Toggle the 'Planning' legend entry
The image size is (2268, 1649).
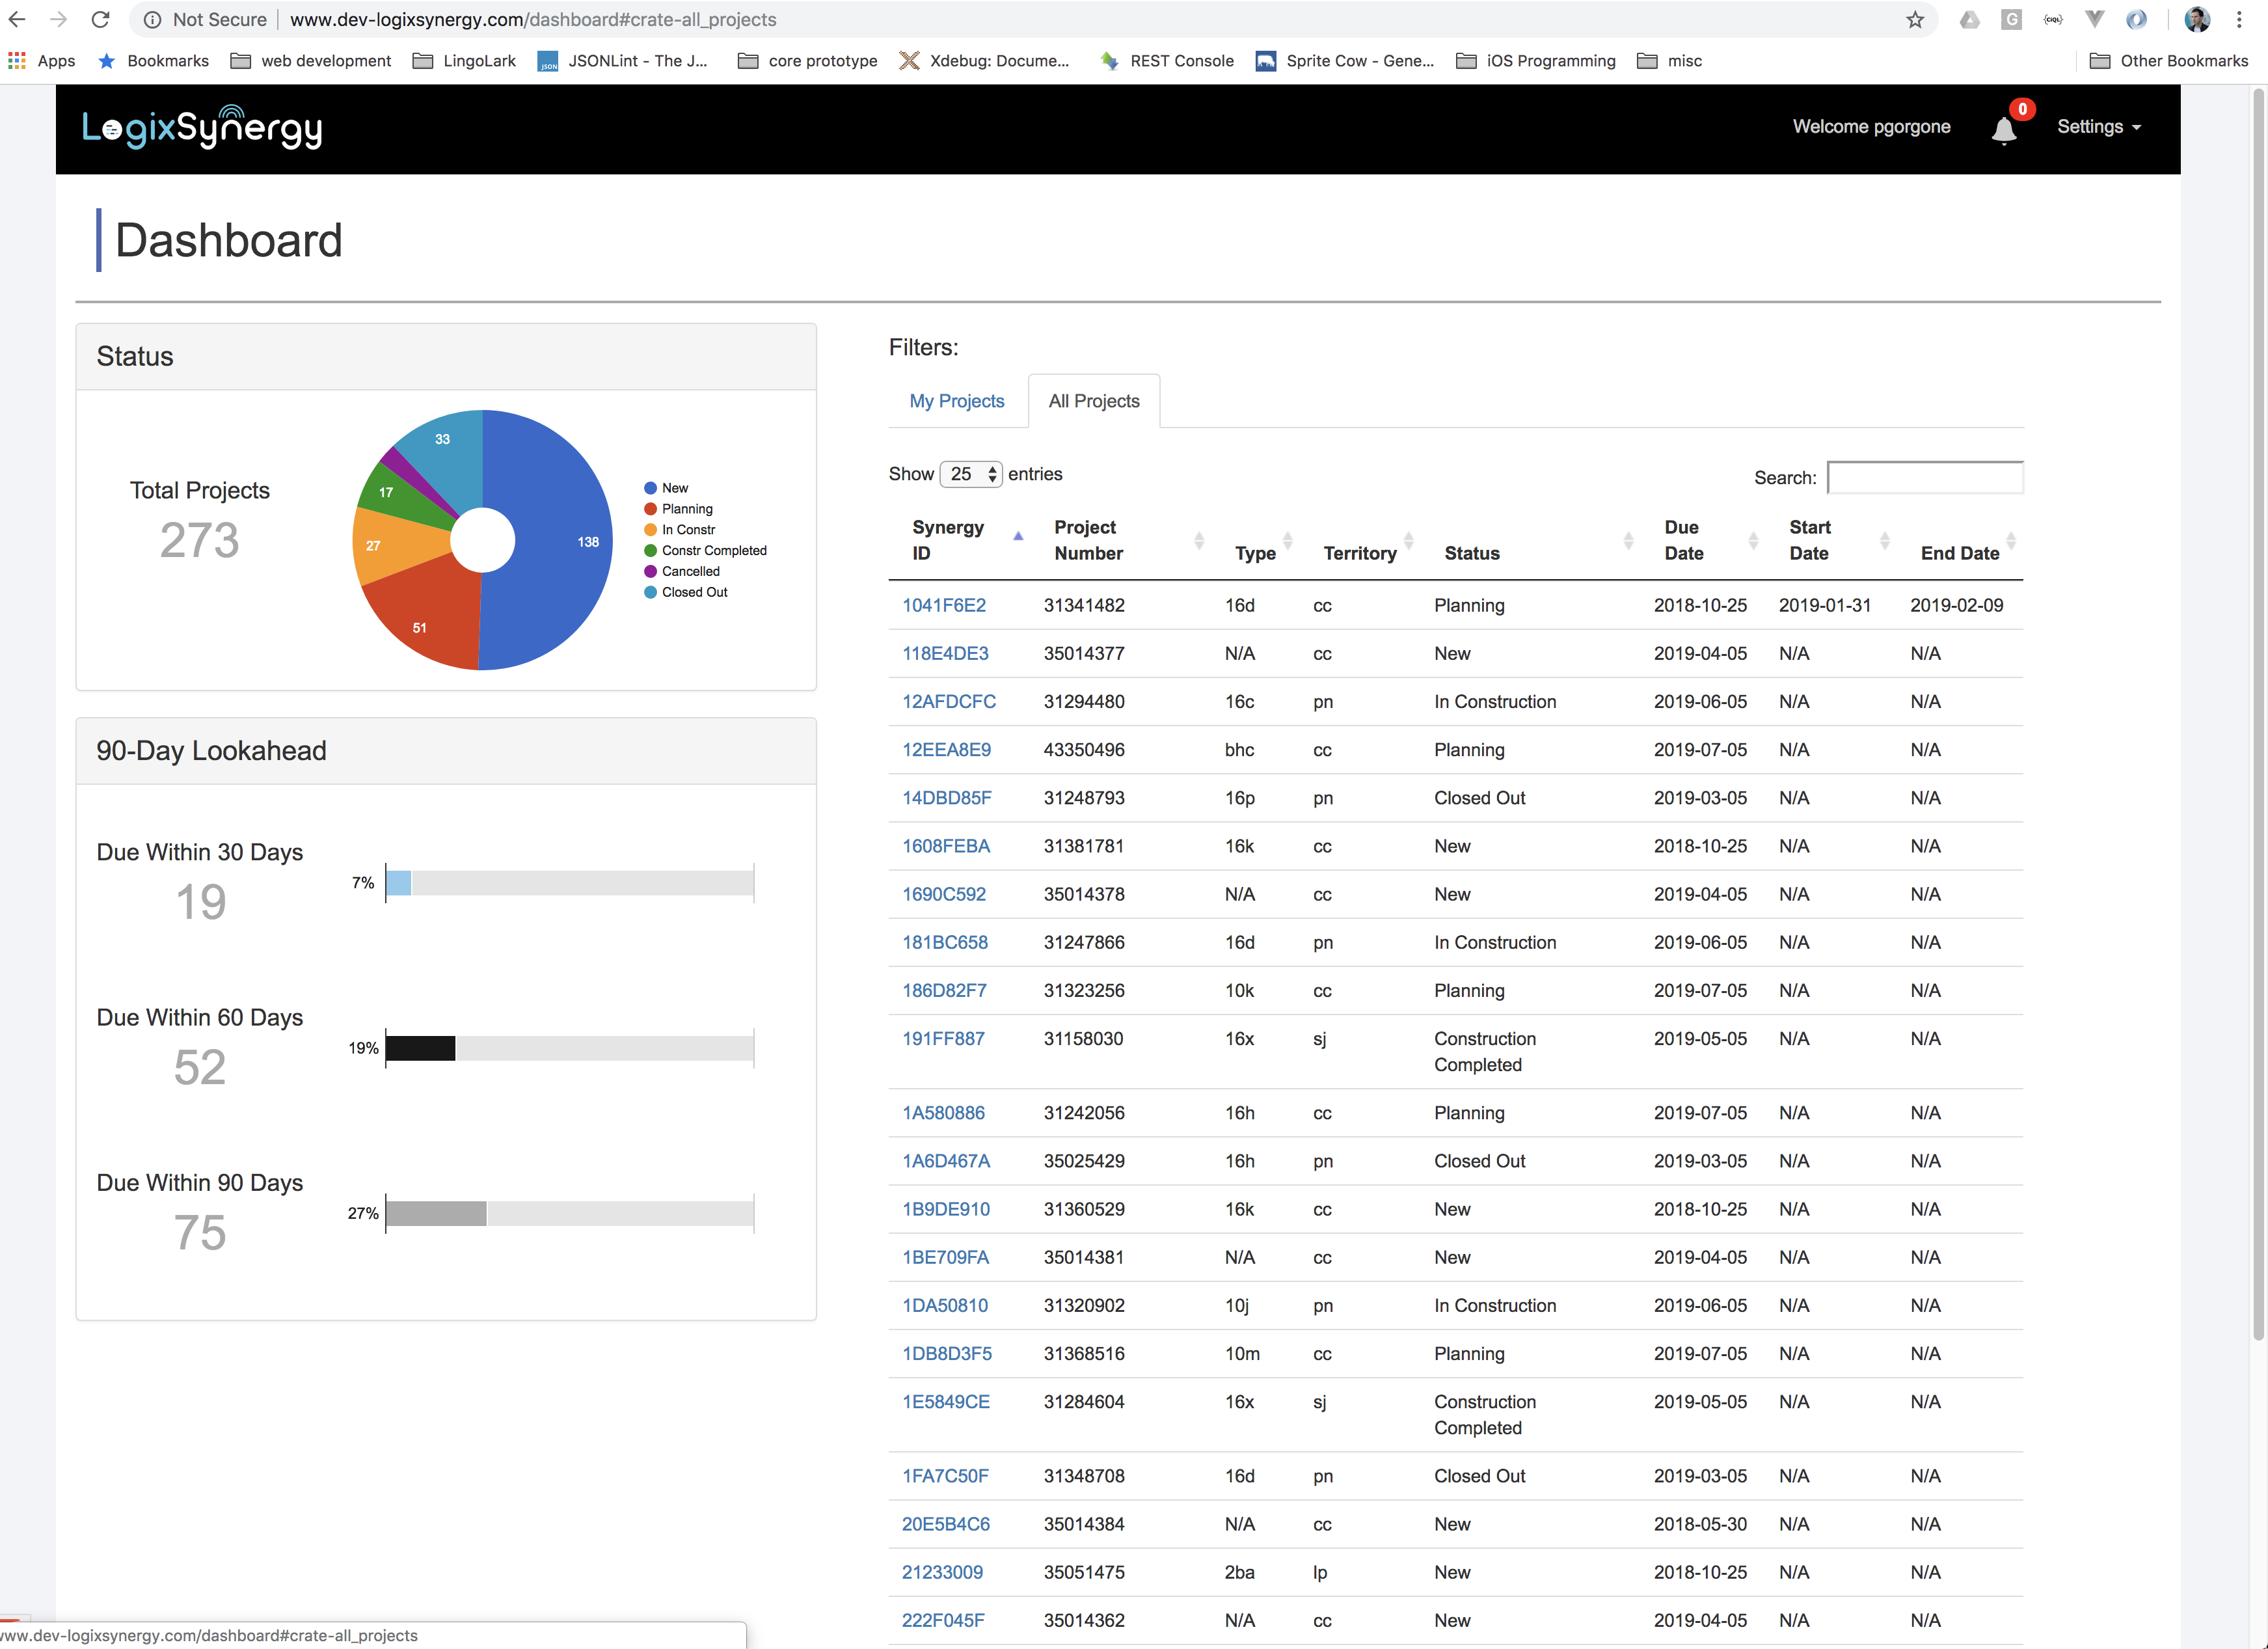click(x=685, y=508)
